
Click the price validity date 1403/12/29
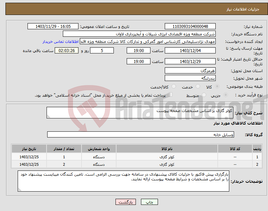[x=190, y=61]
